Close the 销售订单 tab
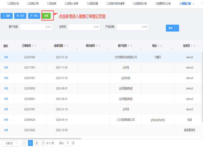 pyautogui.click(x=193, y=4)
